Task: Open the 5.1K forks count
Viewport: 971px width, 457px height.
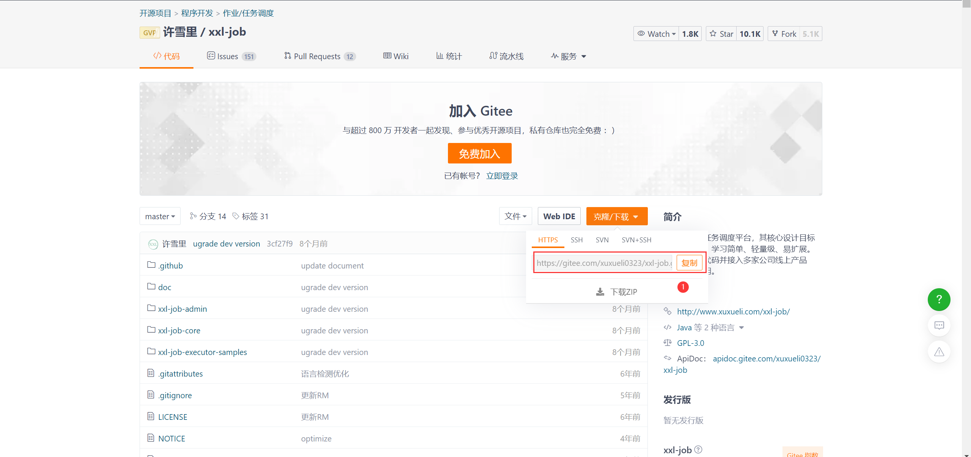Action: (x=811, y=34)
